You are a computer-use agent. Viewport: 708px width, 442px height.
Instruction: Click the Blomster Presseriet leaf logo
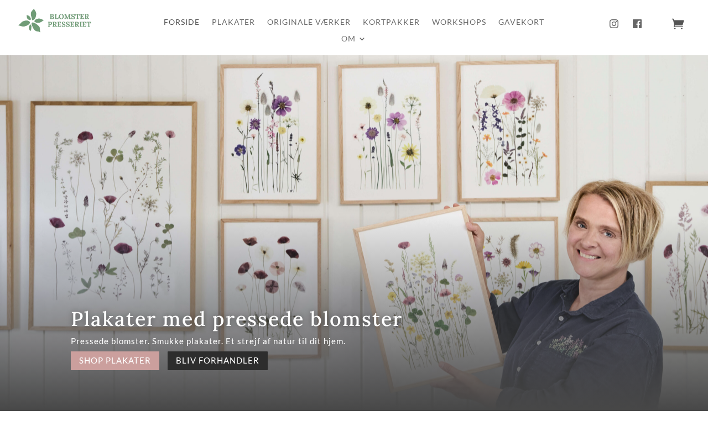tap(31, 20)
